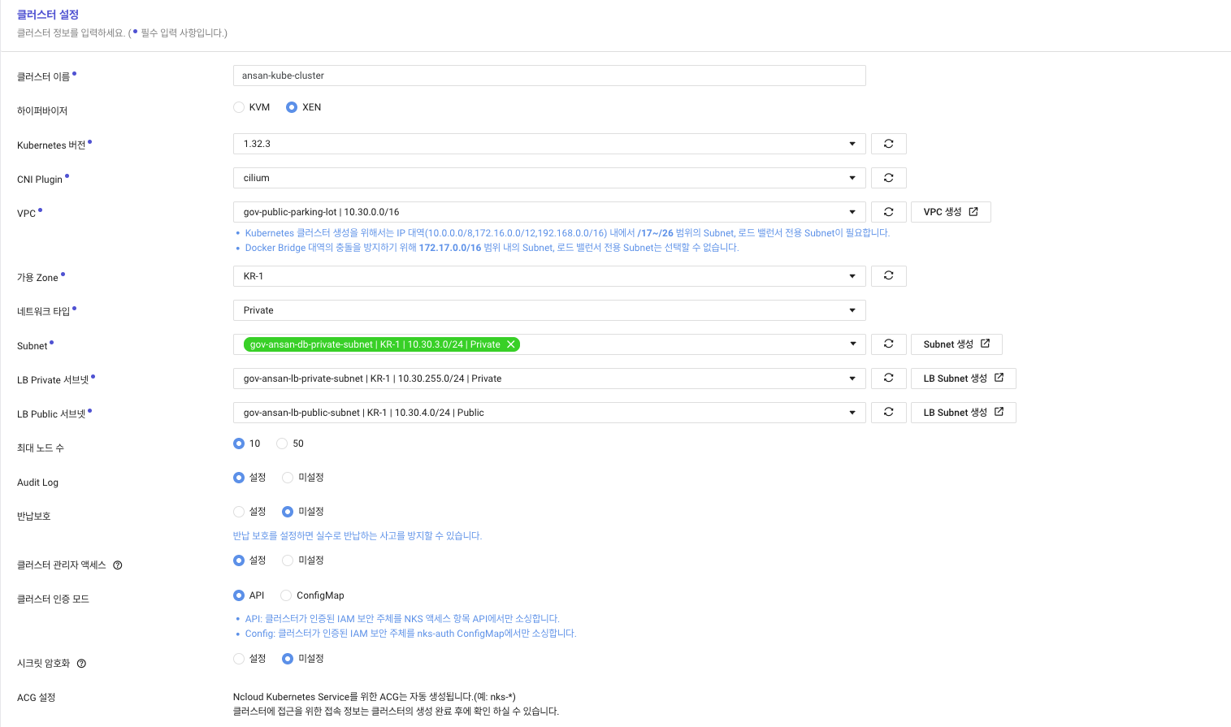Click the Subnet 생성 button

point(956,344)
